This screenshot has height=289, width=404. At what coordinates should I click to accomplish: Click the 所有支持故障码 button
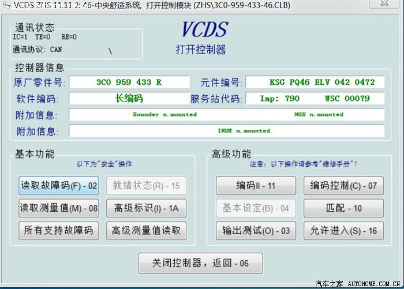click(59, 231)
